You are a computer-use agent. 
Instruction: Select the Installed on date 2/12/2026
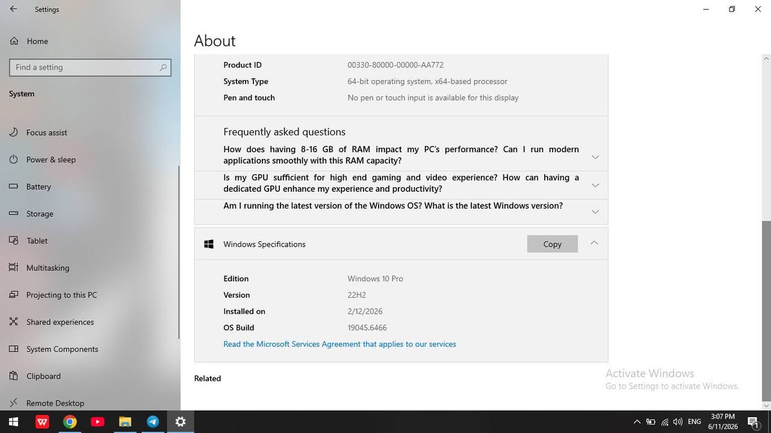tap(365, 312)
